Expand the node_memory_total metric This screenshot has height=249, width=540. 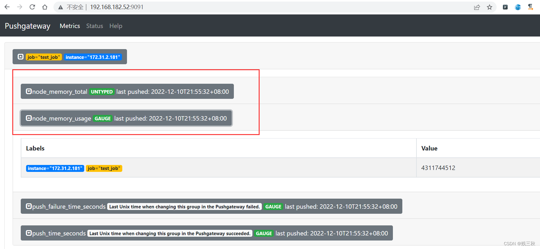pyautogui.click(x=127, y=91)
